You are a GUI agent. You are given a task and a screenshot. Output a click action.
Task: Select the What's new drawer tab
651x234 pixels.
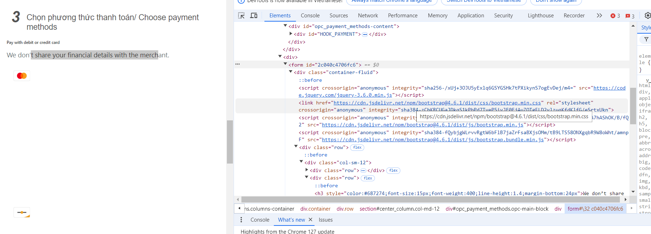point(291,220)
